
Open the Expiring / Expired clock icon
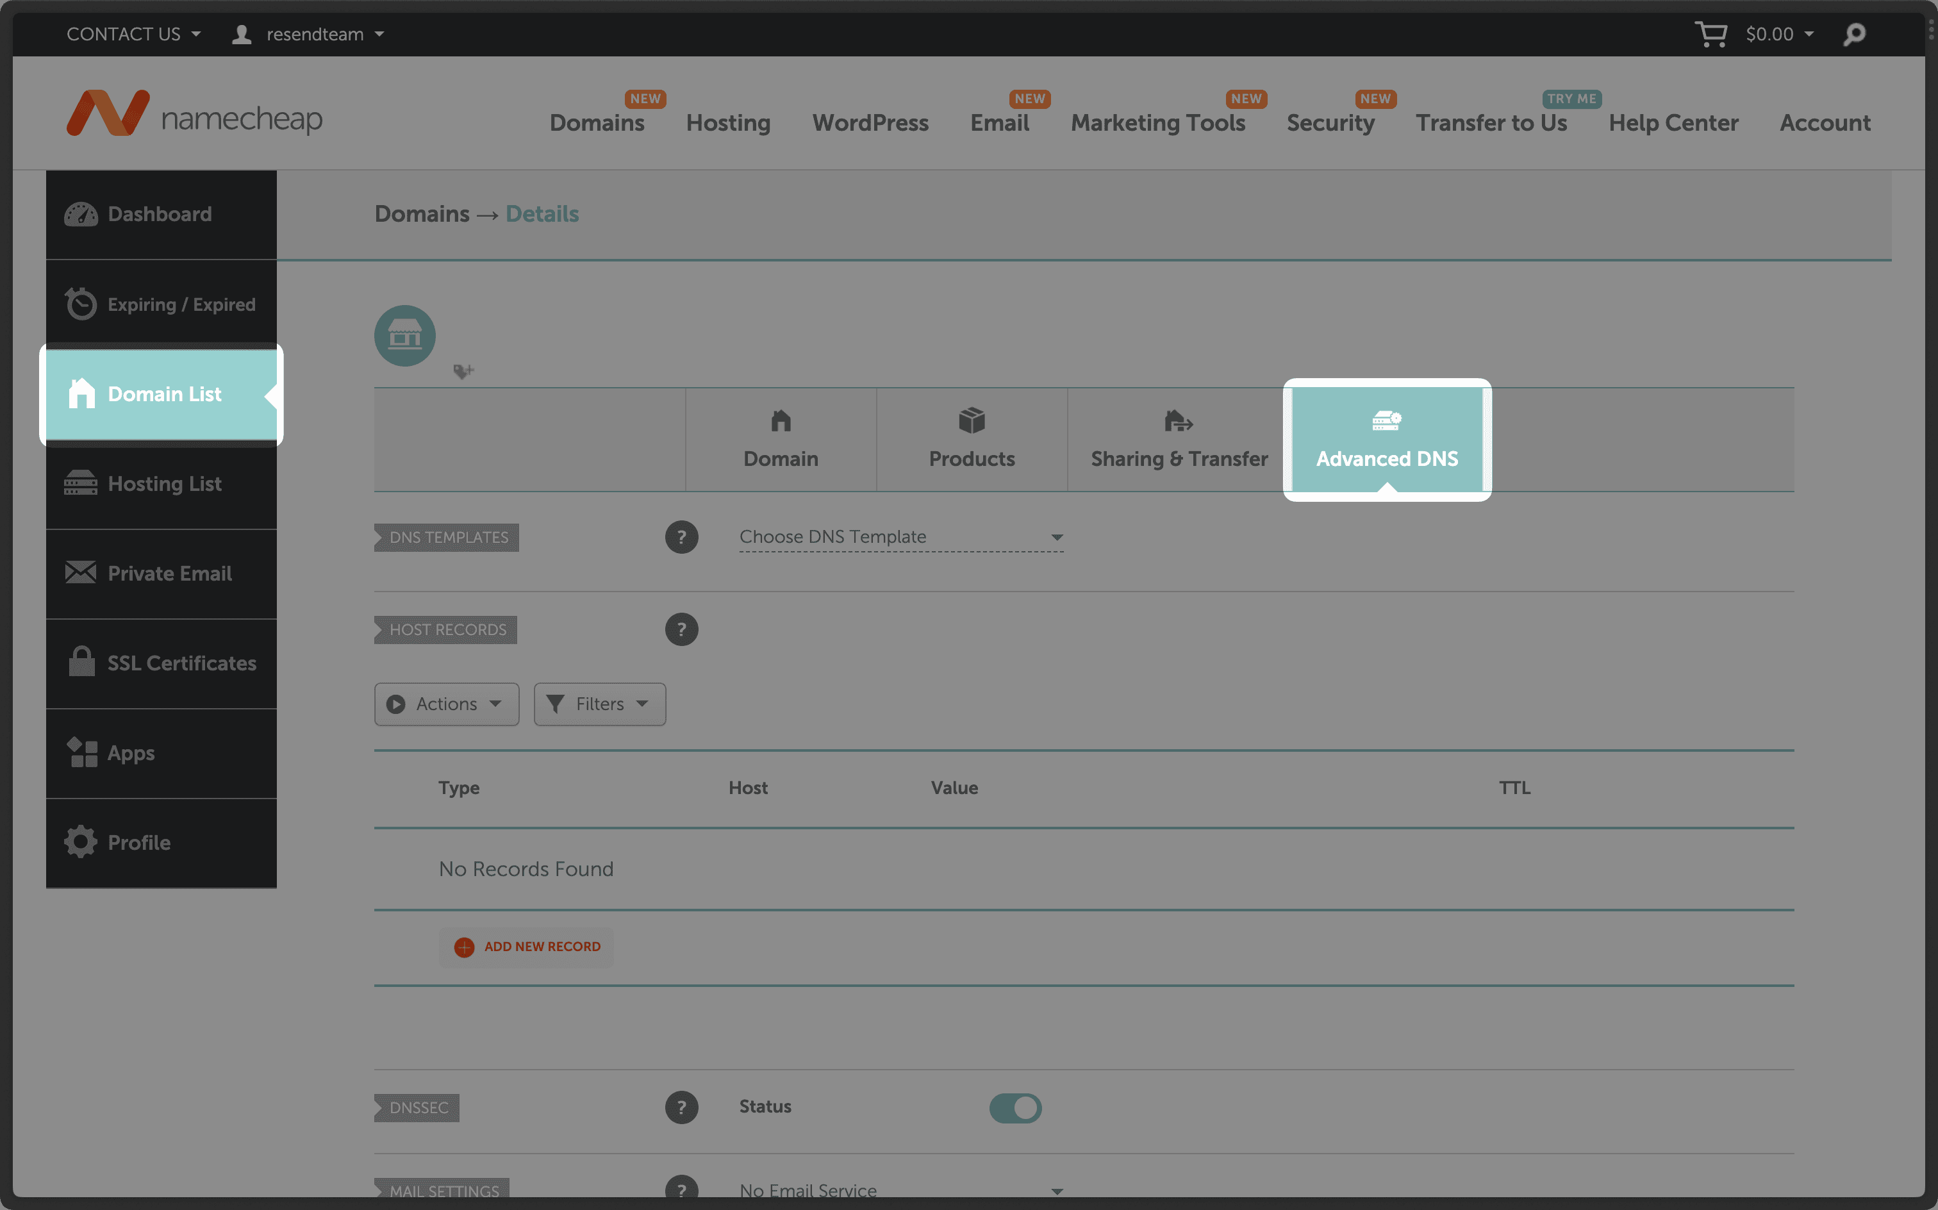[81, 303]
